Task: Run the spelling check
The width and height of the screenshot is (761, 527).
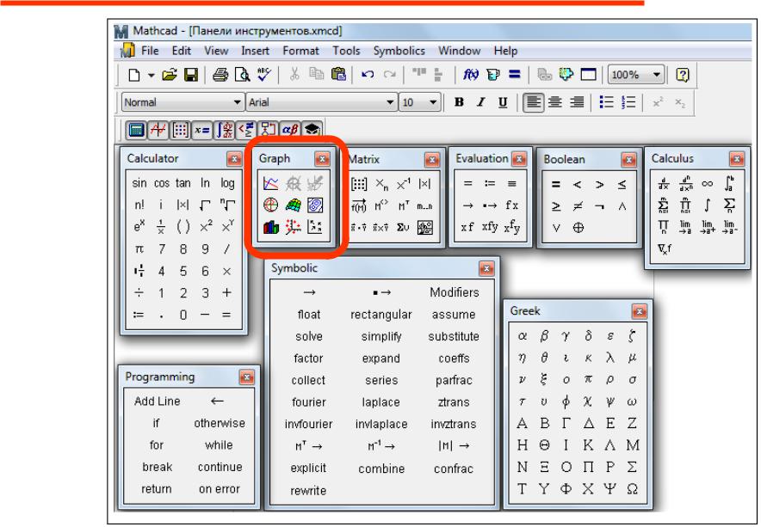Action: pyautogui.click(x=264, y=75)
